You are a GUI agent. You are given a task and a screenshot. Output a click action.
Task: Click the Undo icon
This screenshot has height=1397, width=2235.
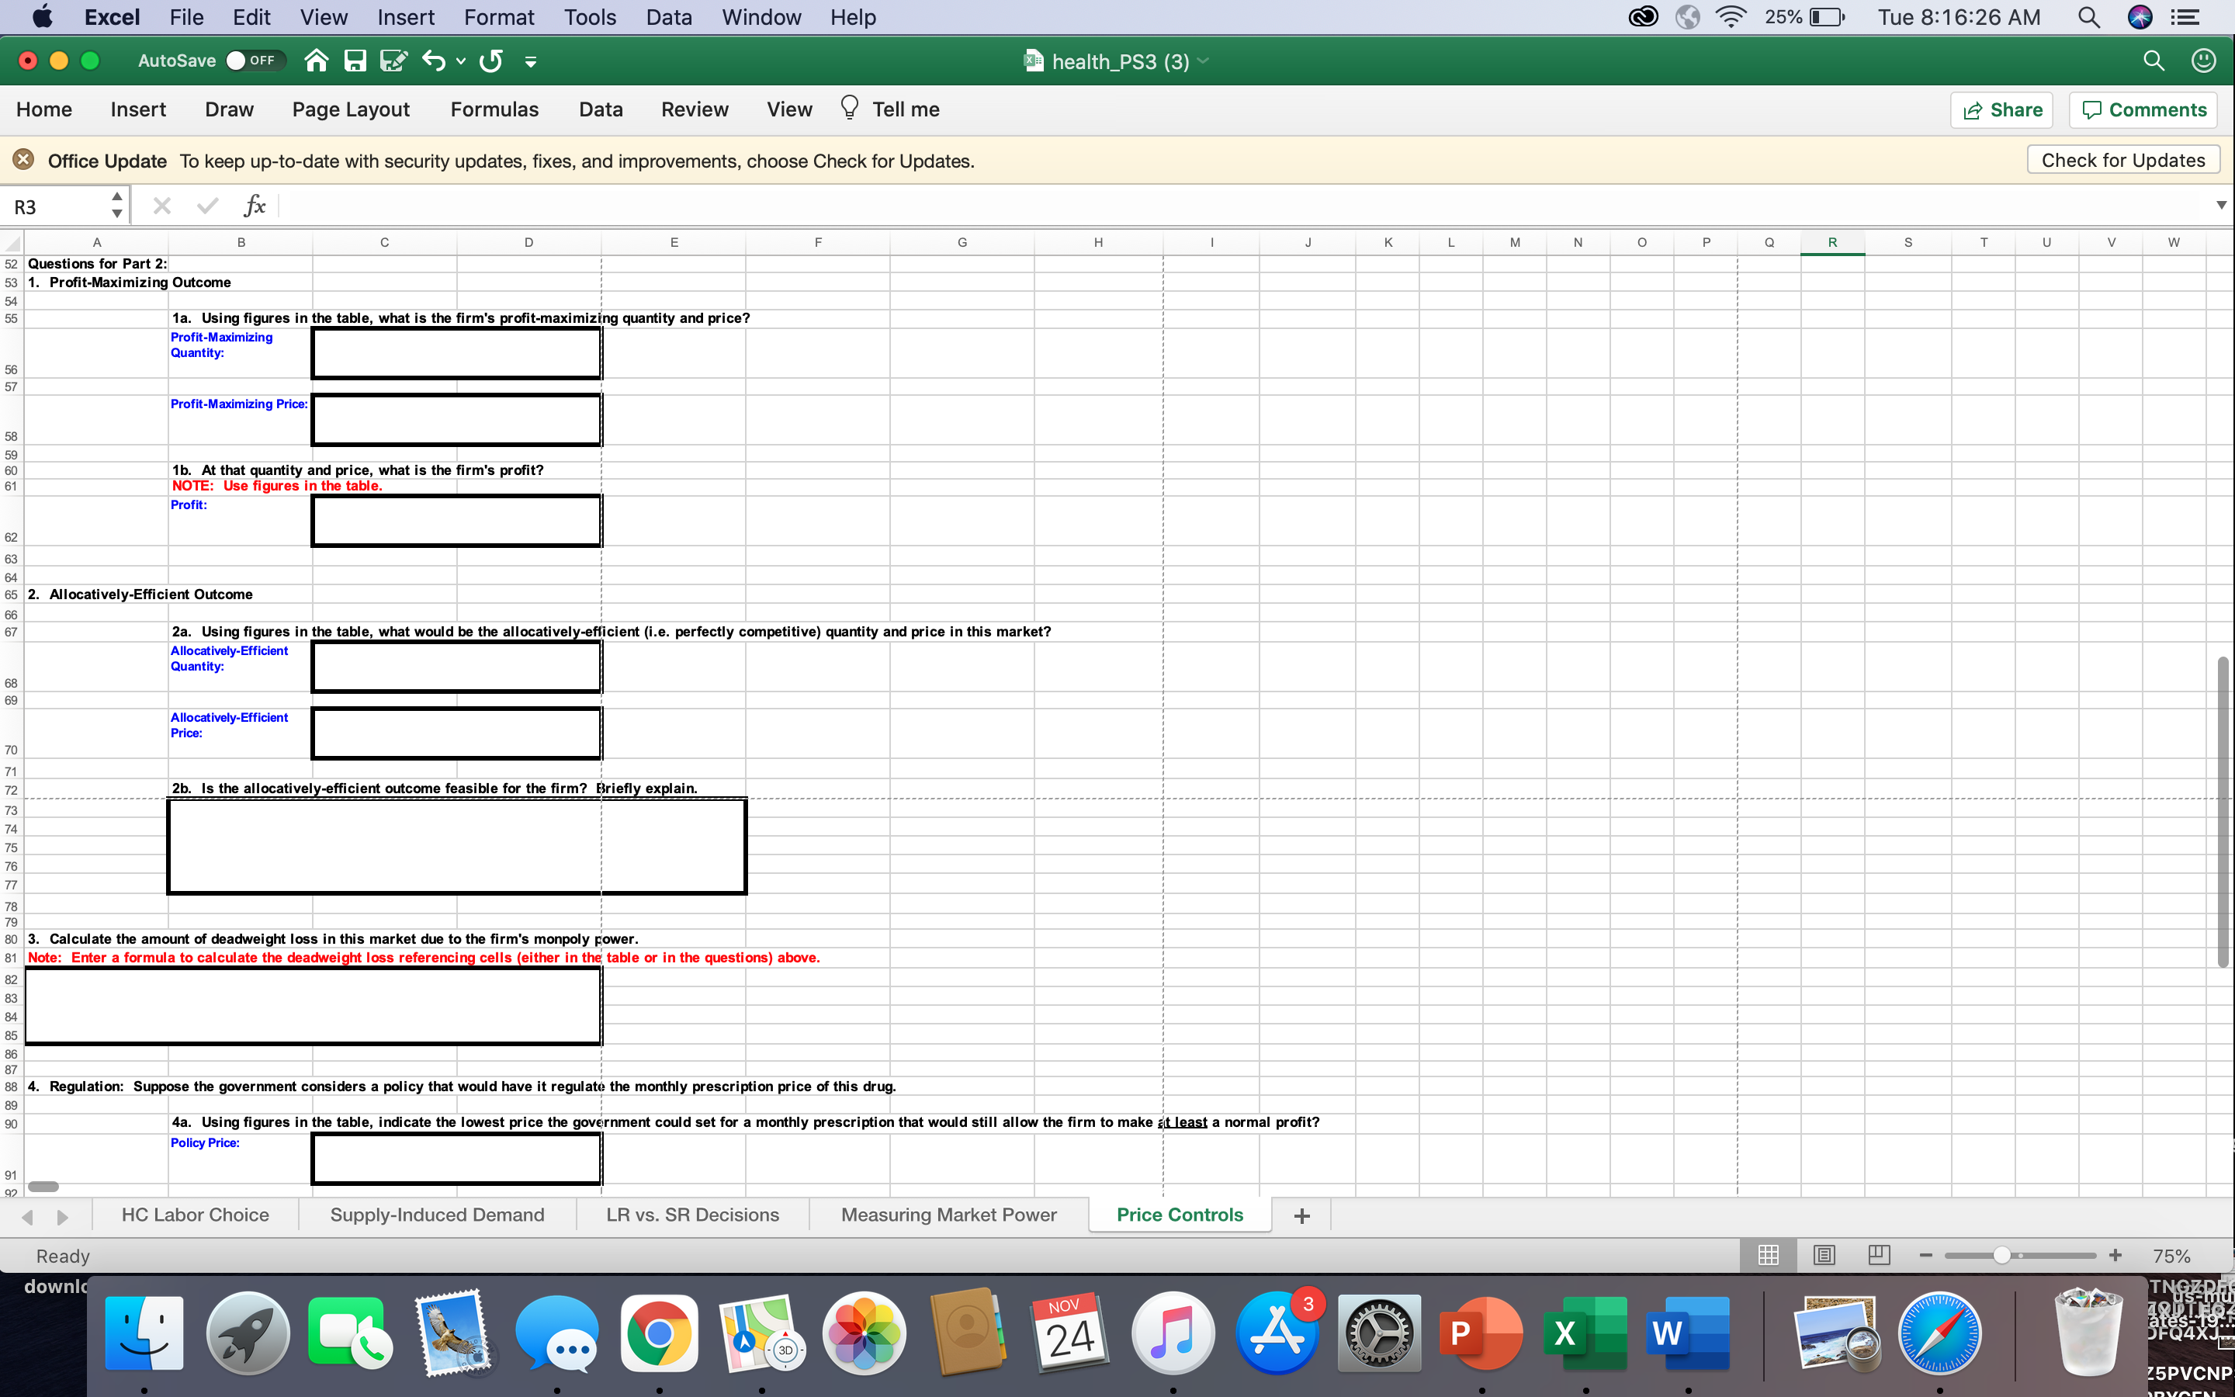tap(433, 60)
